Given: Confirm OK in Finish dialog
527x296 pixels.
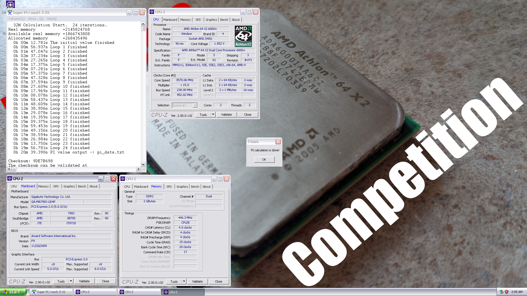Looking at the screenshot, I should coord(264,160).
